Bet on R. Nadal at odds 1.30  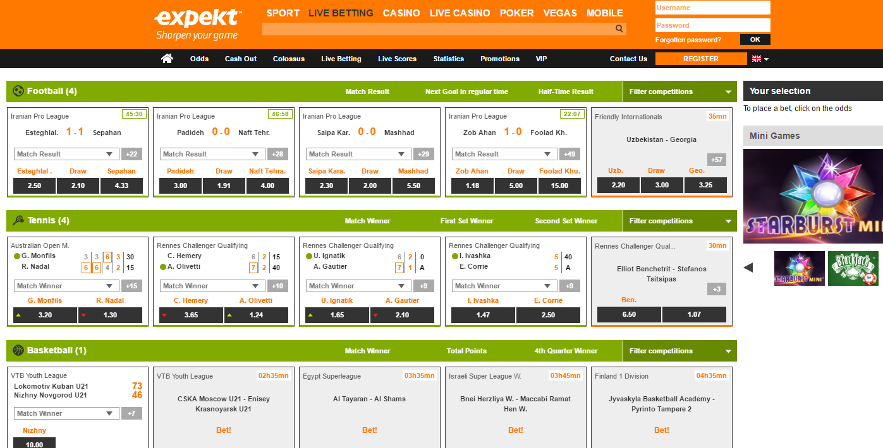(x=110, y=315)
